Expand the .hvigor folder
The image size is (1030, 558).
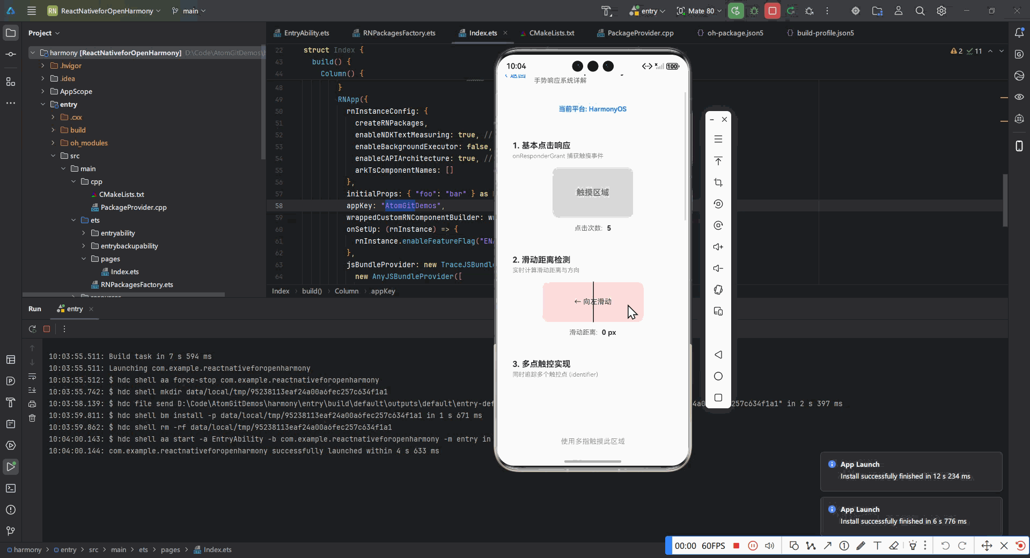(x=43, y=65)
